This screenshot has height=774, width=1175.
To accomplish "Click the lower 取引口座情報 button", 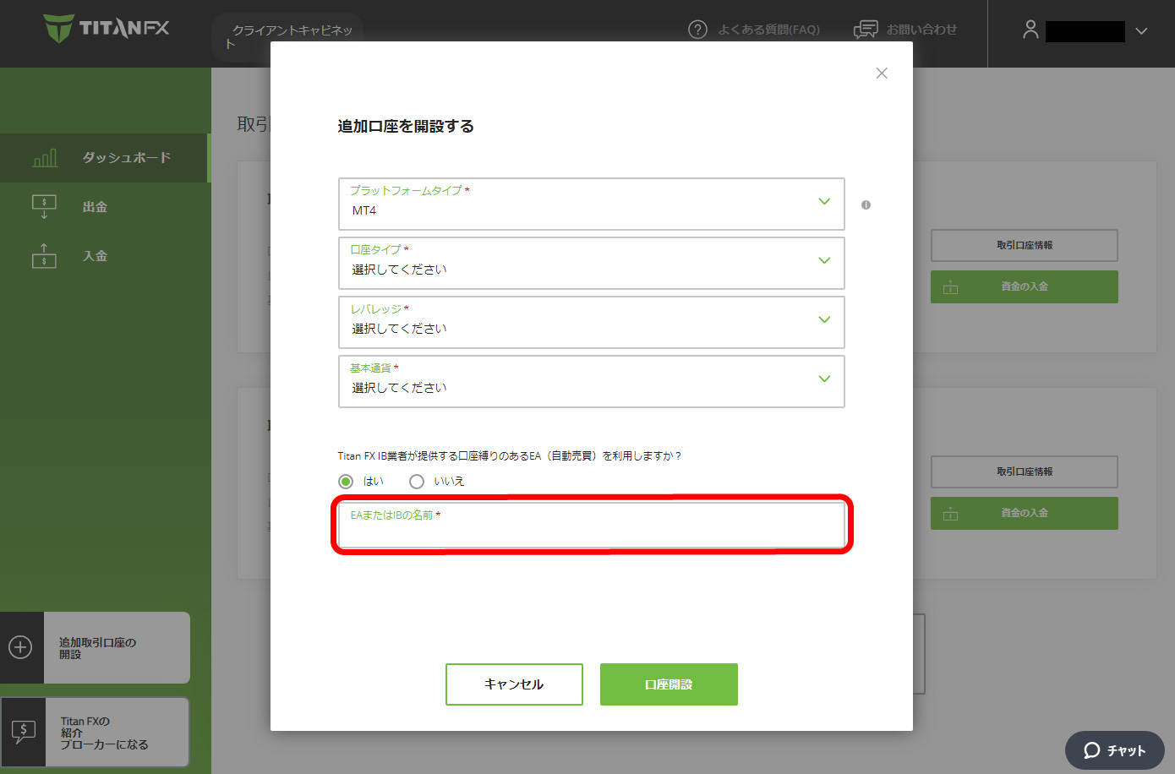I will click(1025, 471).
